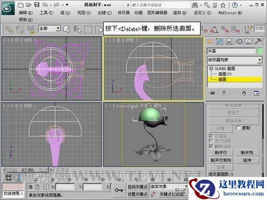The image size is (267, 200).
Task: Toggle the selection lock icon
Action: coord(37,187)
